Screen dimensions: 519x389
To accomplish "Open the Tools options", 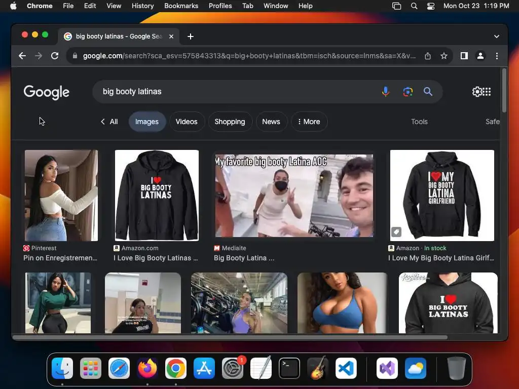I will click(x=419, y=122).
